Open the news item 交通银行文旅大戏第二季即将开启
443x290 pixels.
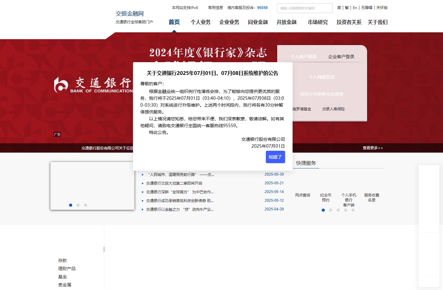174,183
